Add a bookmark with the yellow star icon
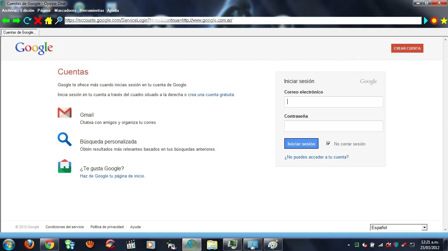The image size is (448, 251). (x=444, y=21)
